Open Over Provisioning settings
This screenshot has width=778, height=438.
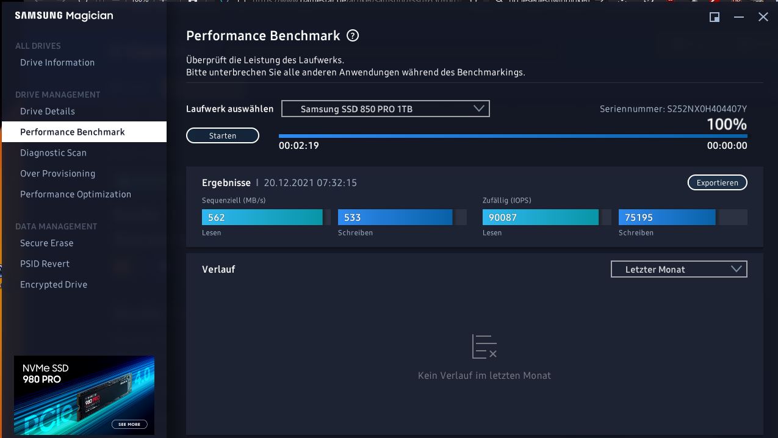point(57,173)
